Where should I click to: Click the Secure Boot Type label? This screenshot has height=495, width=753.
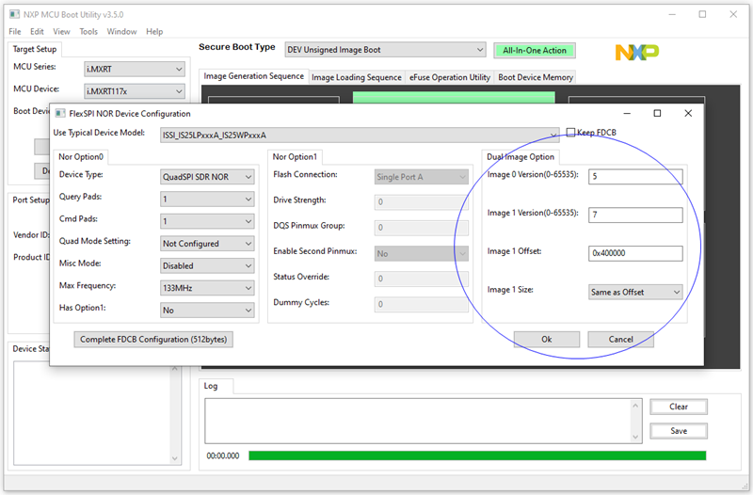click(237, 47)
